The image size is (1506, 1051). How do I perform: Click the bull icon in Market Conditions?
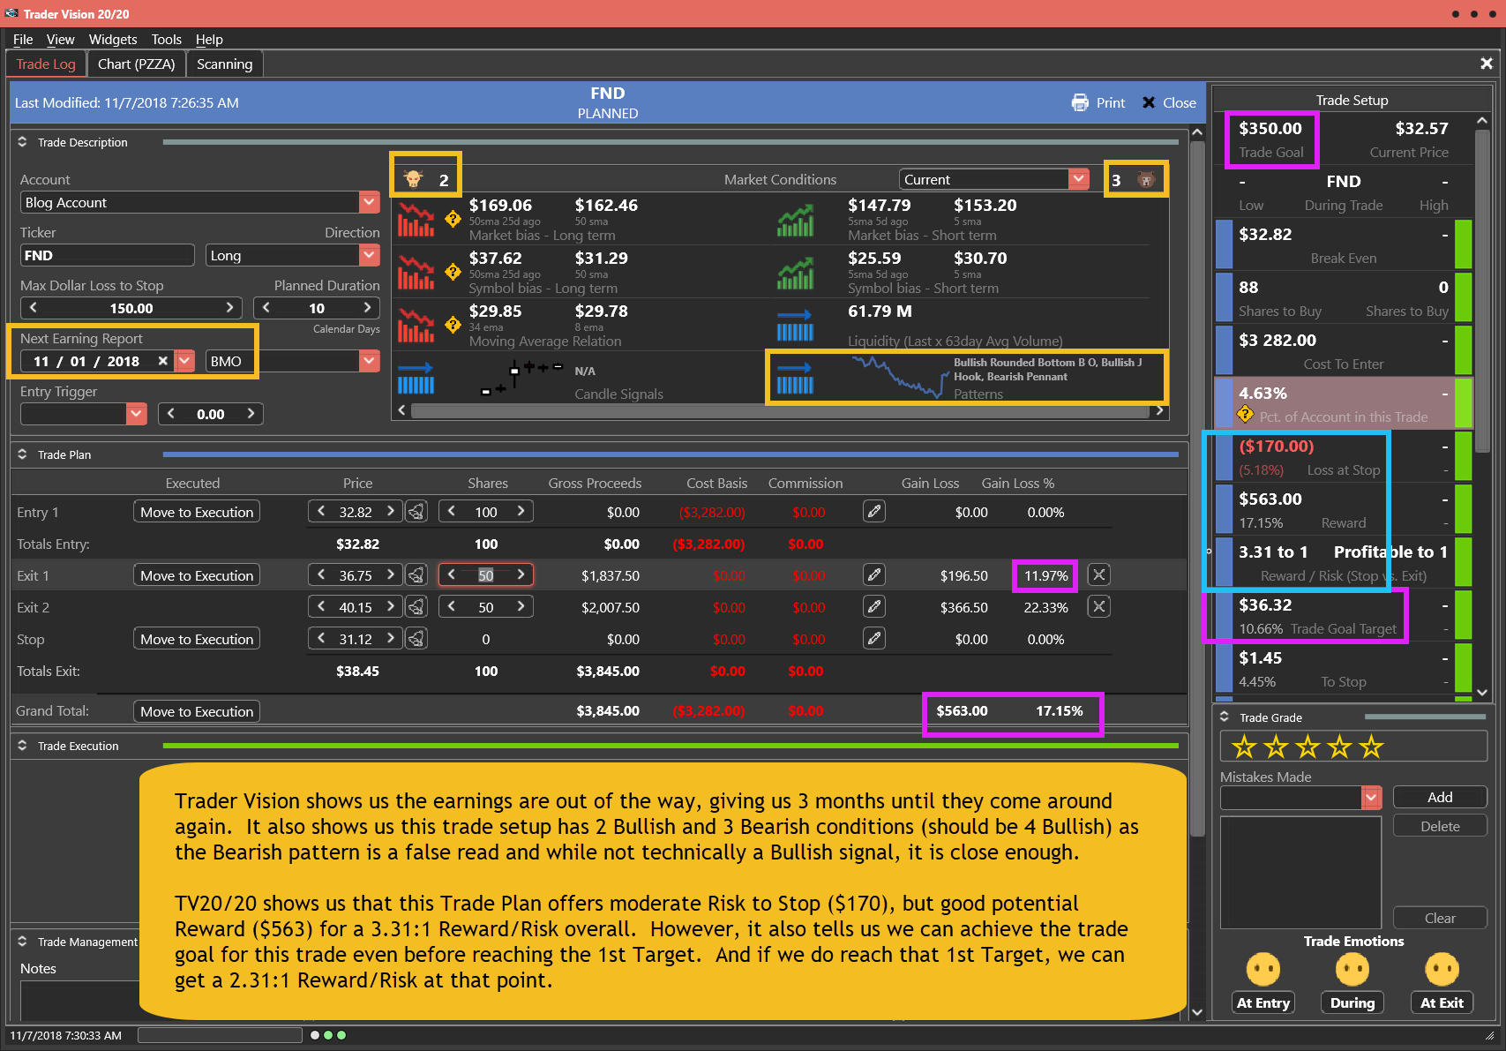[413, 179]
